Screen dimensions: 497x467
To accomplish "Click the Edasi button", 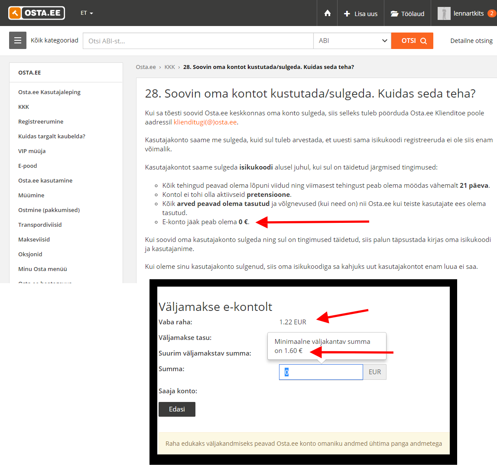I will coord(177,409).
